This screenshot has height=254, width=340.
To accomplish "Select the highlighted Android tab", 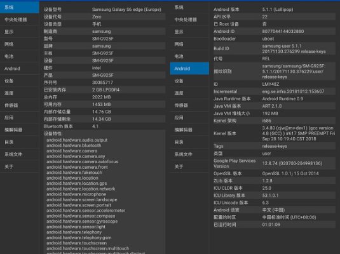I will [189, 69].
